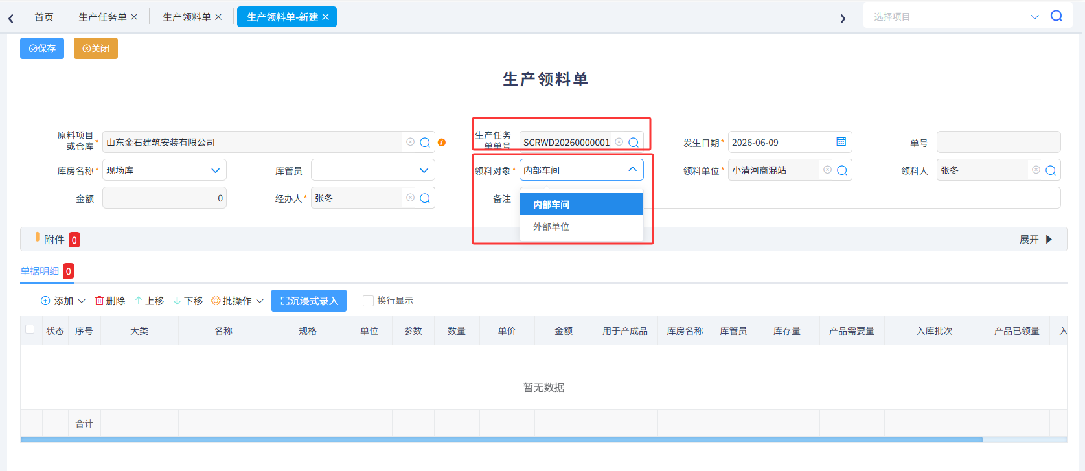Click the 删除 toolbar button
Viewport: 1085px width, 471px height.
(110, 301)
